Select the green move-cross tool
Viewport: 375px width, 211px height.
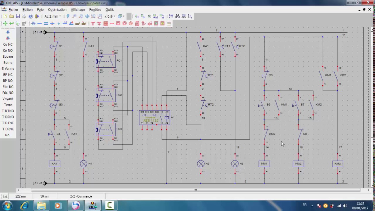point(5,23)
